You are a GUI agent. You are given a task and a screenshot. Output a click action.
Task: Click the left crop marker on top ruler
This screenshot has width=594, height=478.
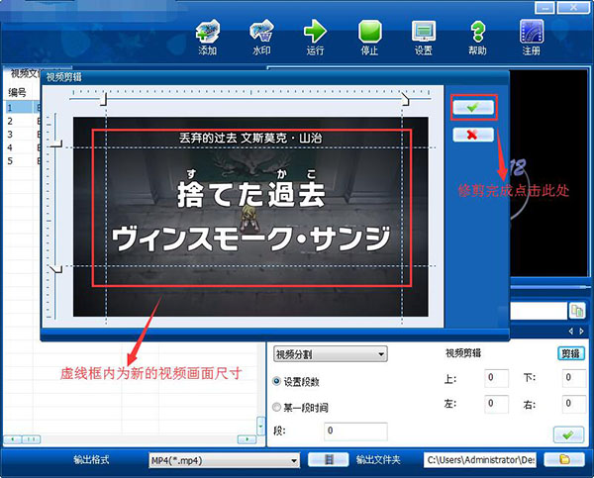[x=104, y=99]
